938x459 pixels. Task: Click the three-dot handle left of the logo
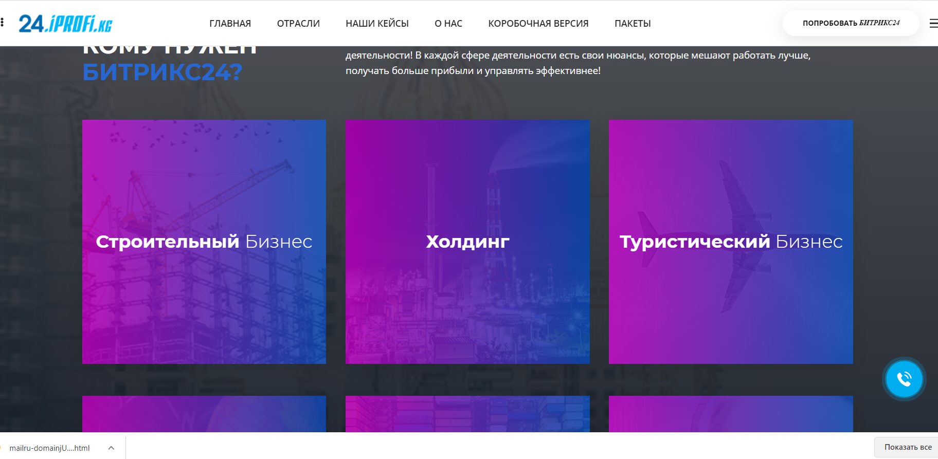[2, 23]
